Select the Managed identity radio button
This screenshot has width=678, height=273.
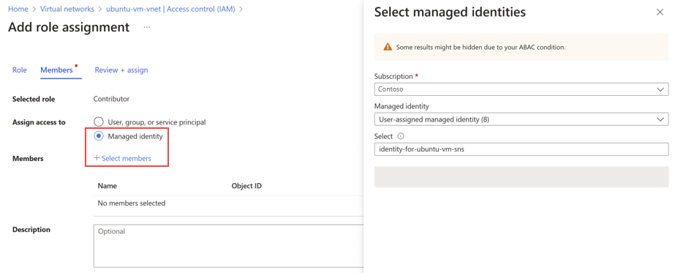(x=99, y=136)
